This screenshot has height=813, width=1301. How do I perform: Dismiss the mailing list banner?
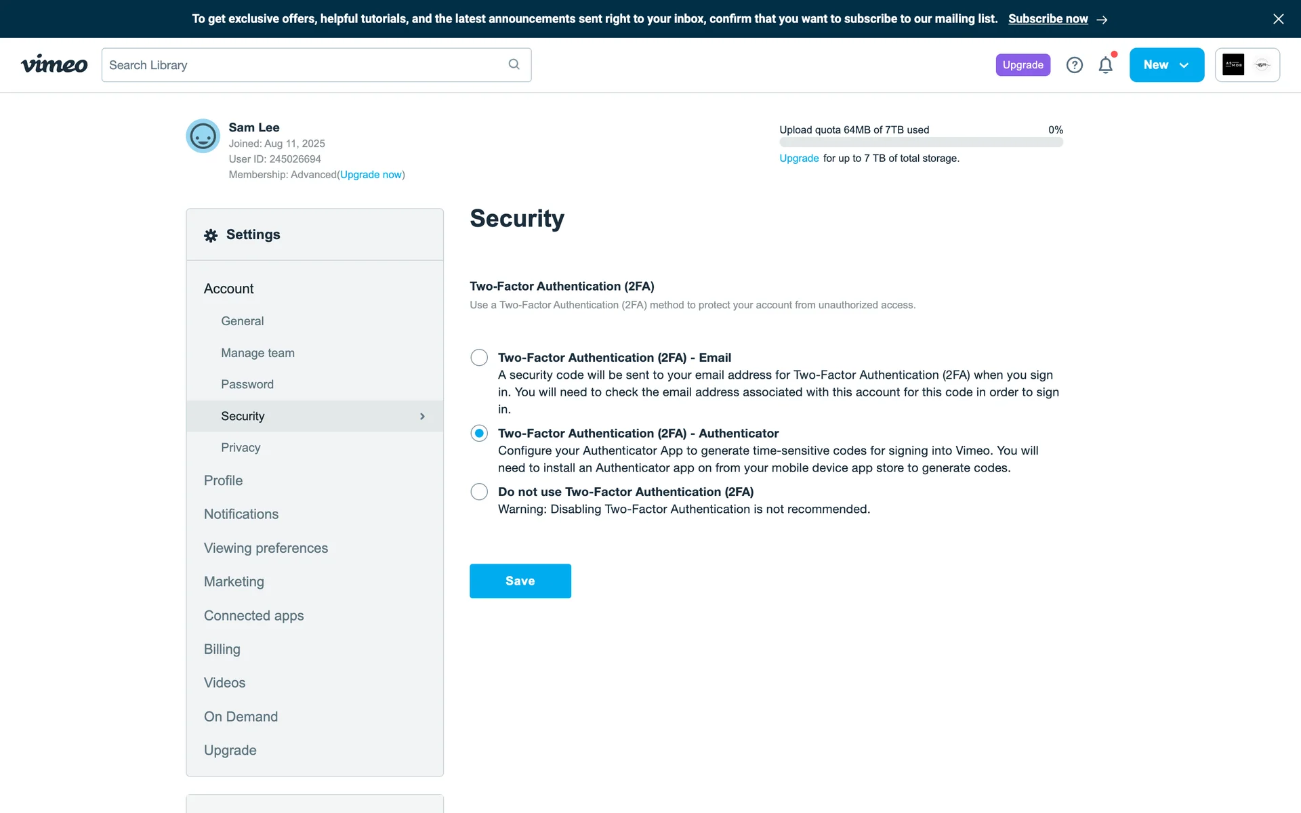[1278, 19]
